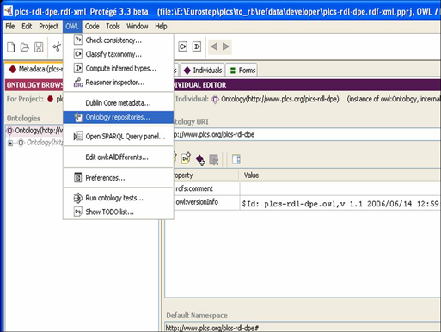This screenshot has width=441, height=332.
Task: Click the Check consistency menu icon
Action: click(77, 40)
